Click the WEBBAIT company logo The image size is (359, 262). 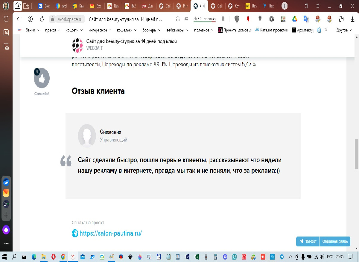(x=77, y=45)
